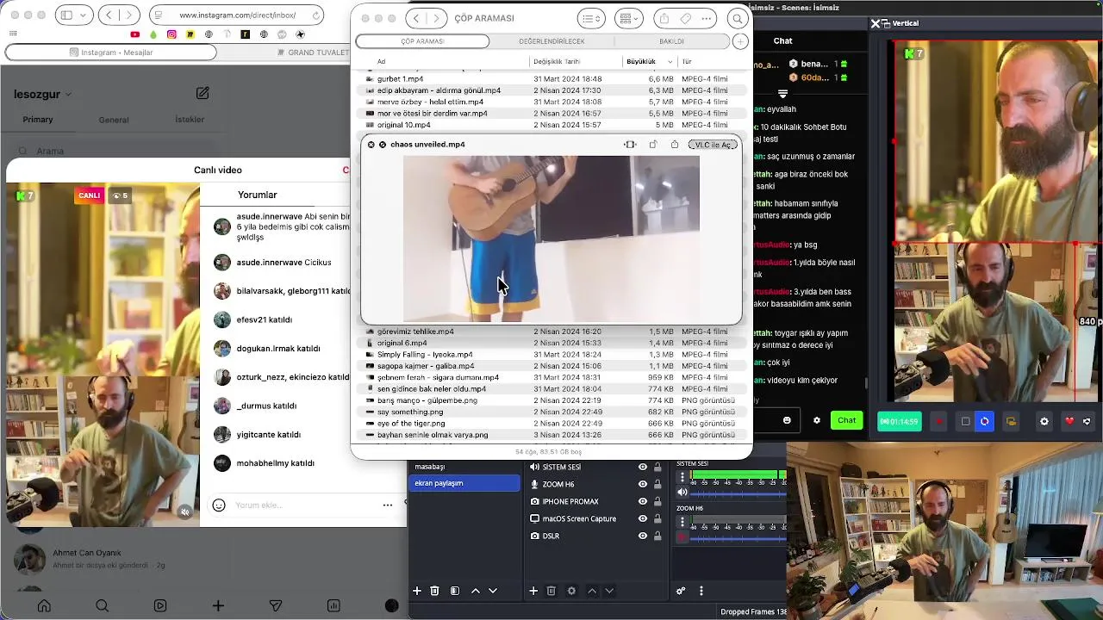This screenshot has height=620, width=1103.
Task: Sort files by Büyüklük column
Action: 651,61
